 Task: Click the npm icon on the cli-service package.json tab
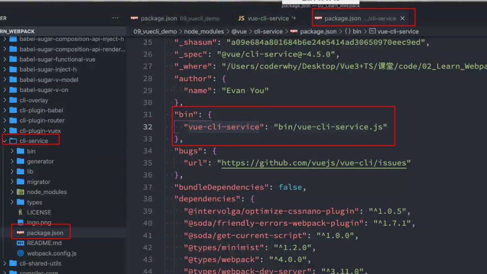(x=319, y=18)
